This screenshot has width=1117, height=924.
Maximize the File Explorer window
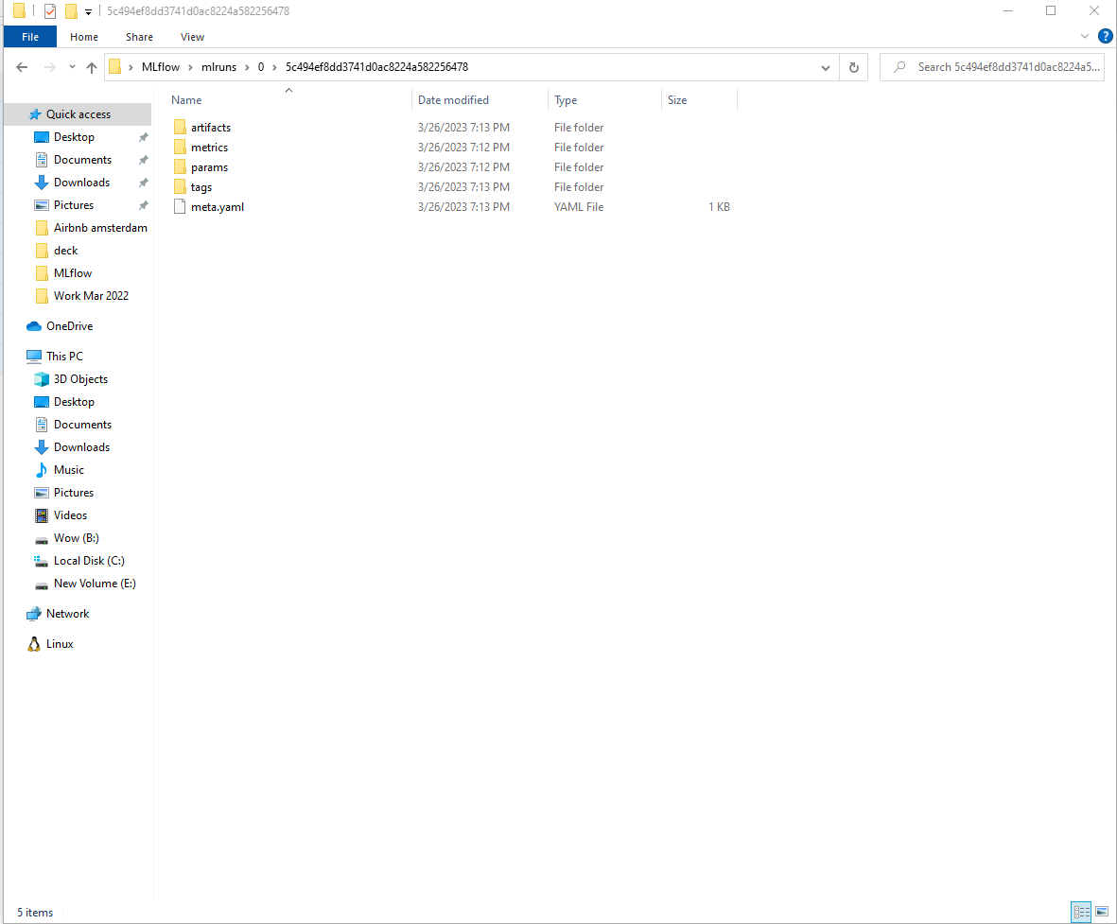[x=1051, y=10]
